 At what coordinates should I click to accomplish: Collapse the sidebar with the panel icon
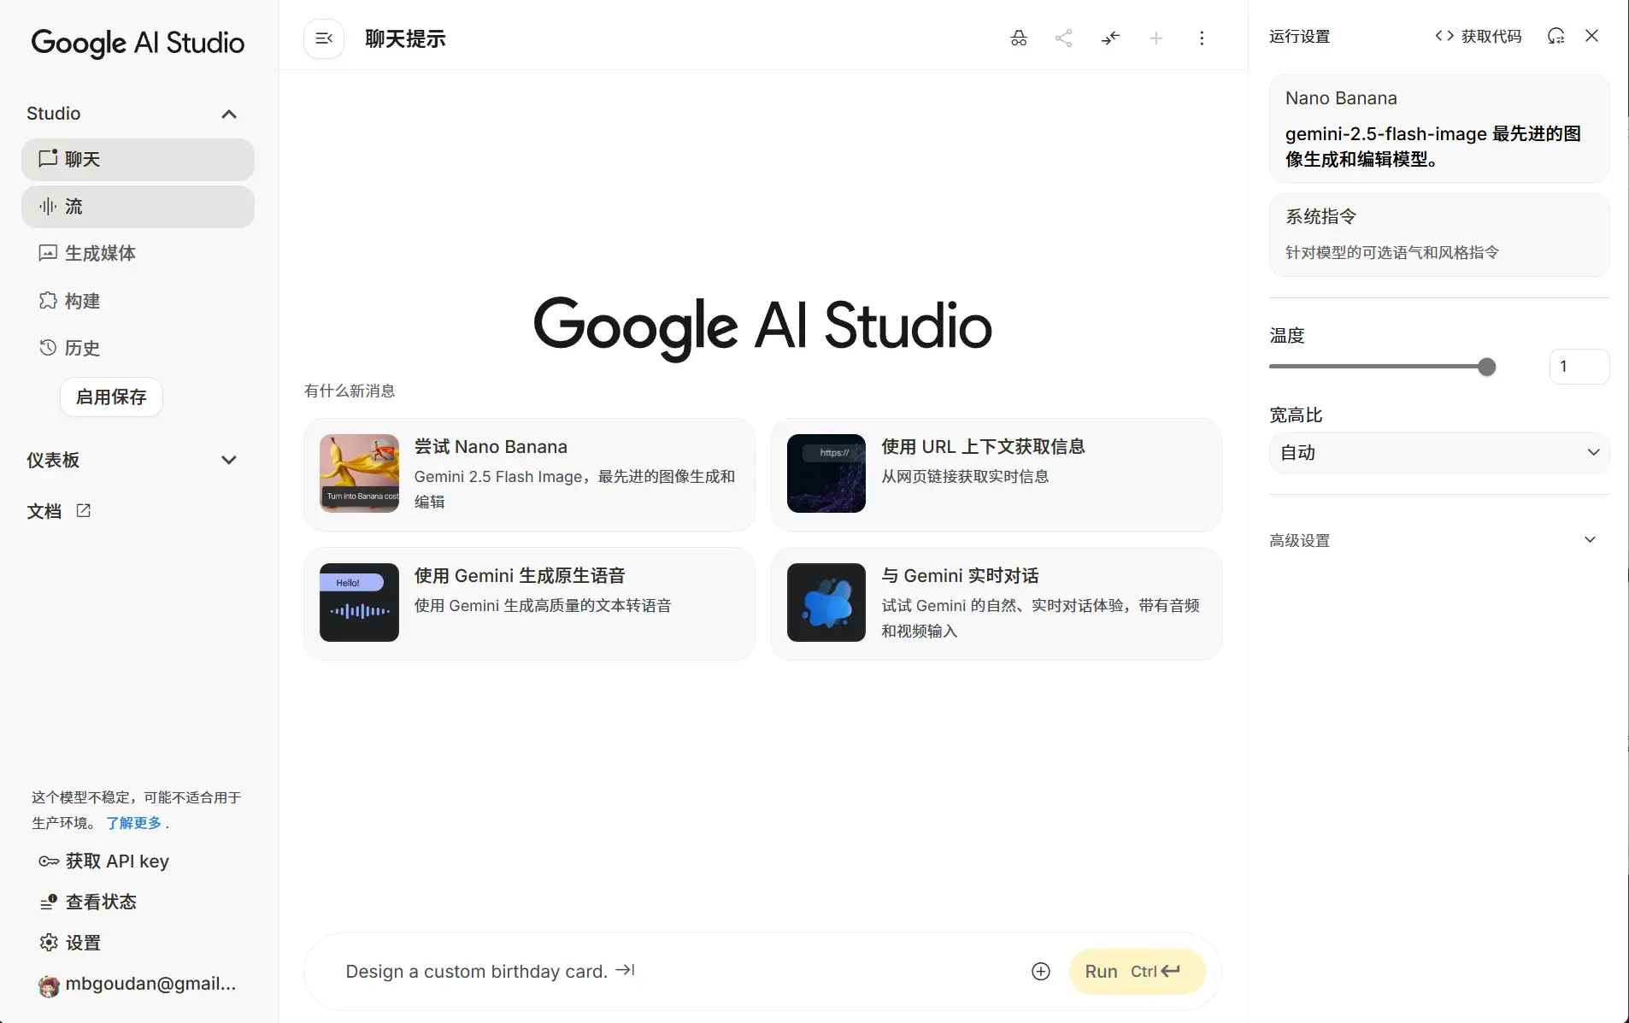click(x=323, y=38)
